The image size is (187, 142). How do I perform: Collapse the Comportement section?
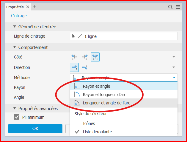(x=15, y=47)
